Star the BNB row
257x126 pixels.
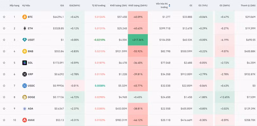(4, 51)
